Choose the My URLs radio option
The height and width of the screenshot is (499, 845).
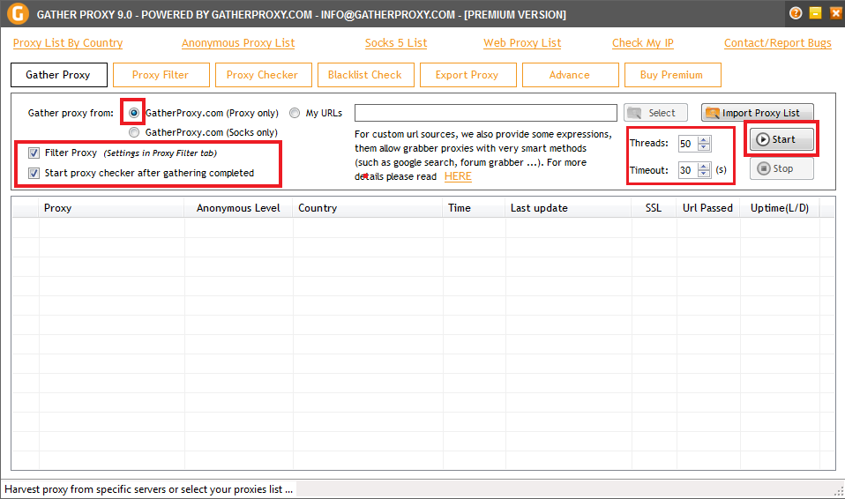(x=295, y=113)
